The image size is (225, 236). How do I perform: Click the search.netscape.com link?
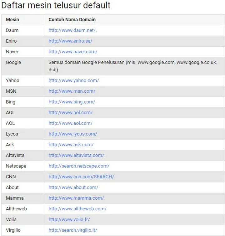click(79, 166)
